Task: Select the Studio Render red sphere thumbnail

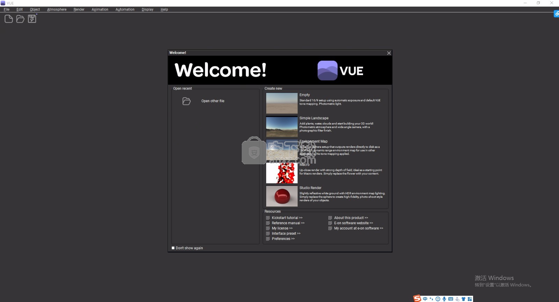Action: 282,196
